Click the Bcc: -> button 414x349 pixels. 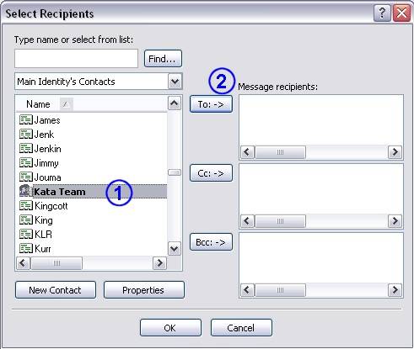(x=211, y=242)
